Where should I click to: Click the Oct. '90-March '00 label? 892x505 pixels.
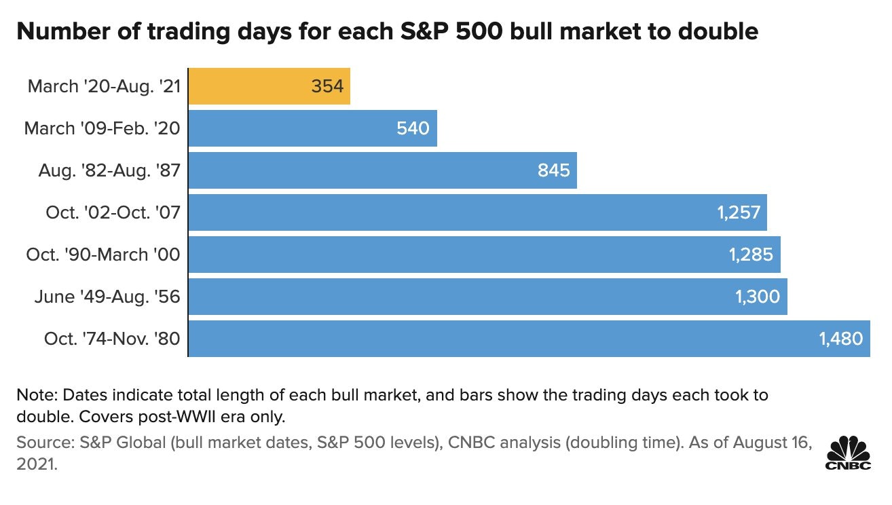point(103,255)
